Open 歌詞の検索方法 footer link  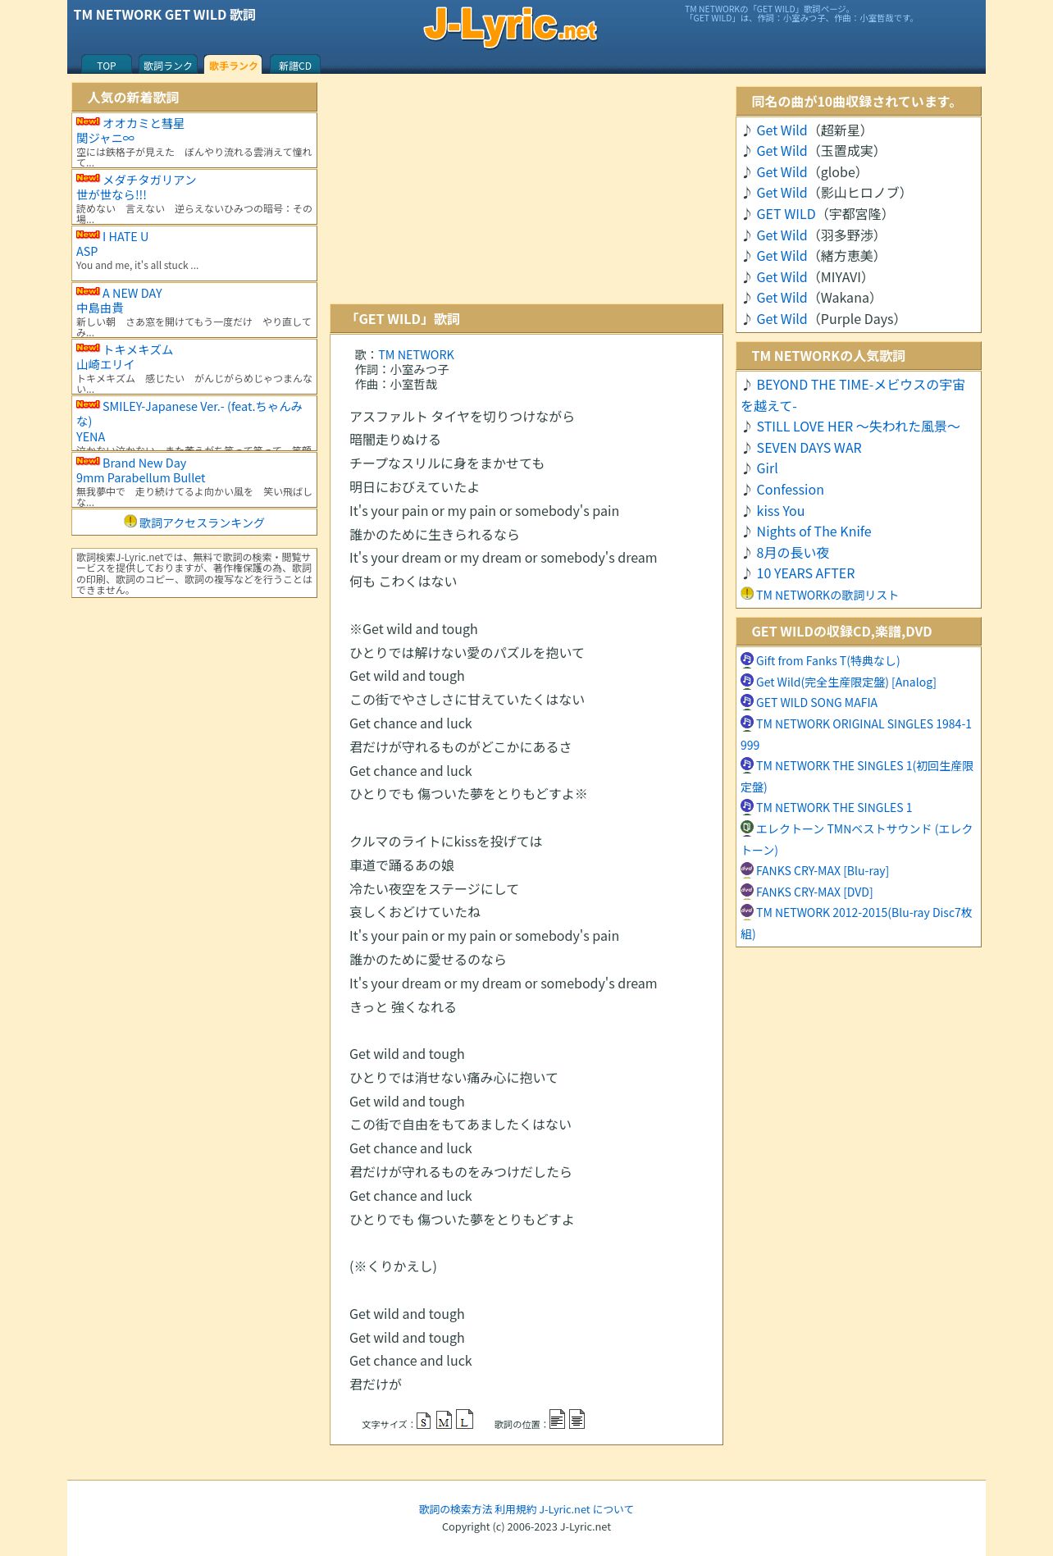[x=455, y=1509]
